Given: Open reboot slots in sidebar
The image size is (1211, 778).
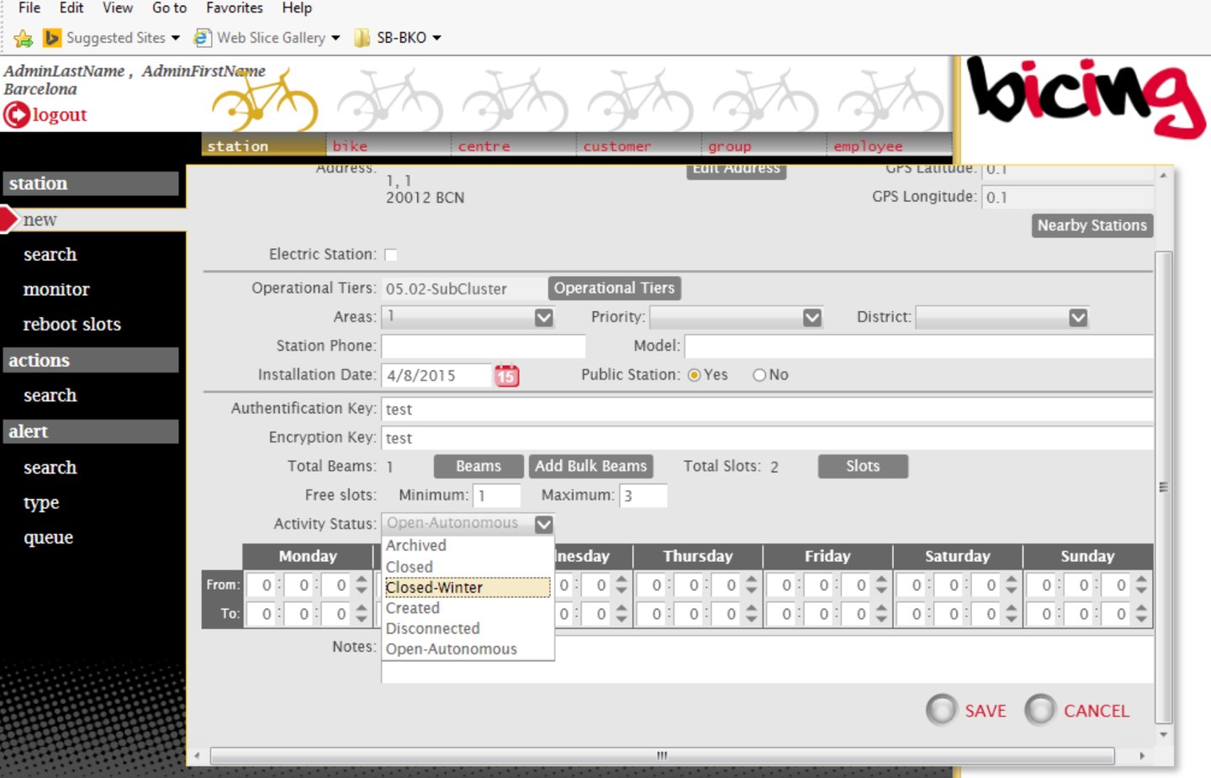Looking at the screenshot, I should click(x=72, y=325).
